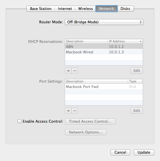Go to the Disks tab
Image resolution: width=160 pixels, height=161 pixels.
point(125,9)
